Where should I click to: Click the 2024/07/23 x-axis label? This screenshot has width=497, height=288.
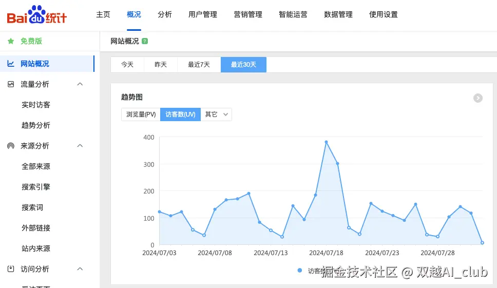click(382, 253)
